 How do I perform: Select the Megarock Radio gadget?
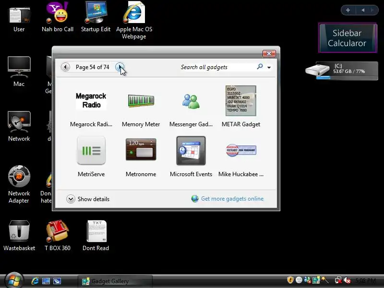coord(91,101)
